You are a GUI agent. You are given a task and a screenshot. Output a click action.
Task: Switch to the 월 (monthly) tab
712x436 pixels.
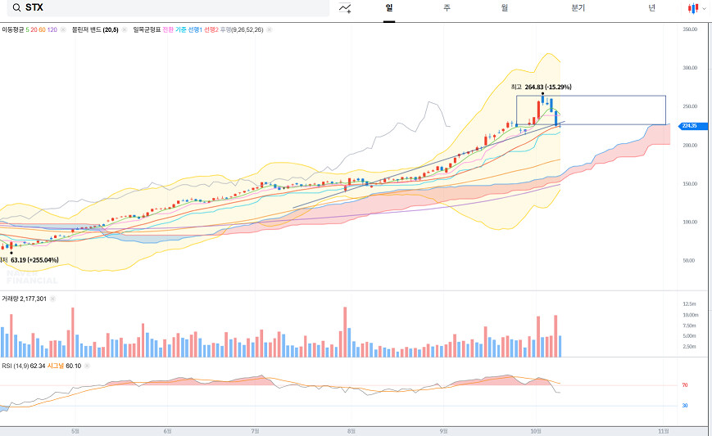coord(505,7)
